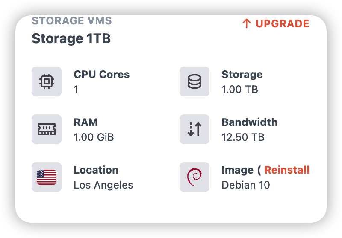Click the Reinstall link
This screenshot has height=238, width=342.
click(287, 170)
